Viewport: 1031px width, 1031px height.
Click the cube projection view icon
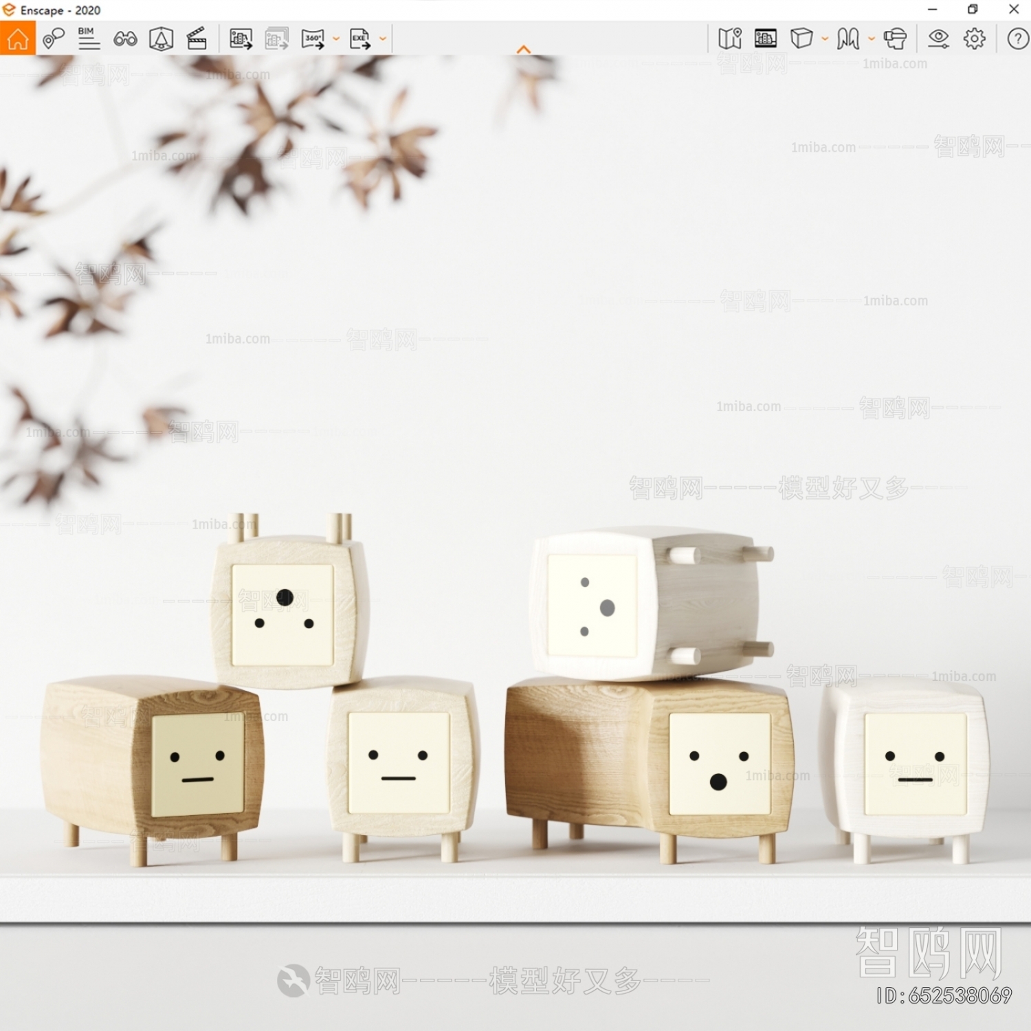tap(801, 38)
